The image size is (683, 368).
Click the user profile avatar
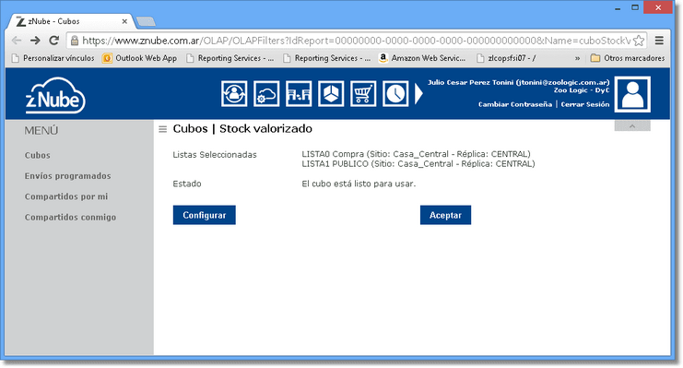tap(632, 94)
